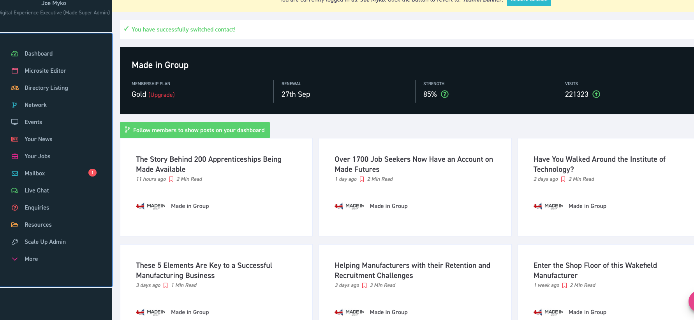The width and height of the screenshot is (694, 320).
Task: Click the Made in Group heading
Action: click(160, 65)
